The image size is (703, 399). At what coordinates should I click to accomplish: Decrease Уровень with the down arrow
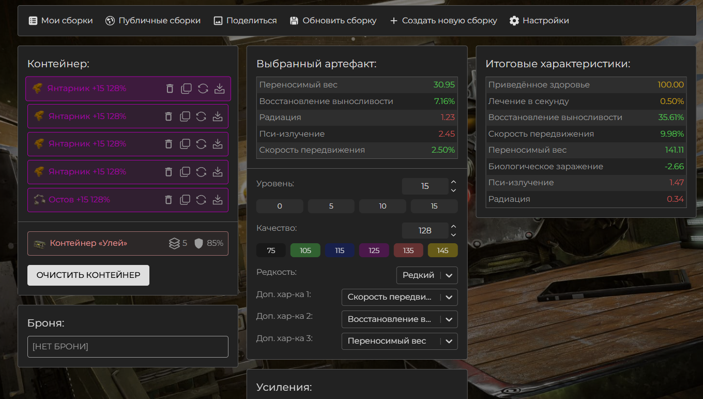[453, 190]
